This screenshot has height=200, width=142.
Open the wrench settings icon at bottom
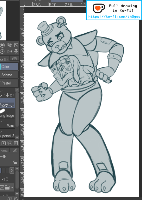(x=16, y=198)
